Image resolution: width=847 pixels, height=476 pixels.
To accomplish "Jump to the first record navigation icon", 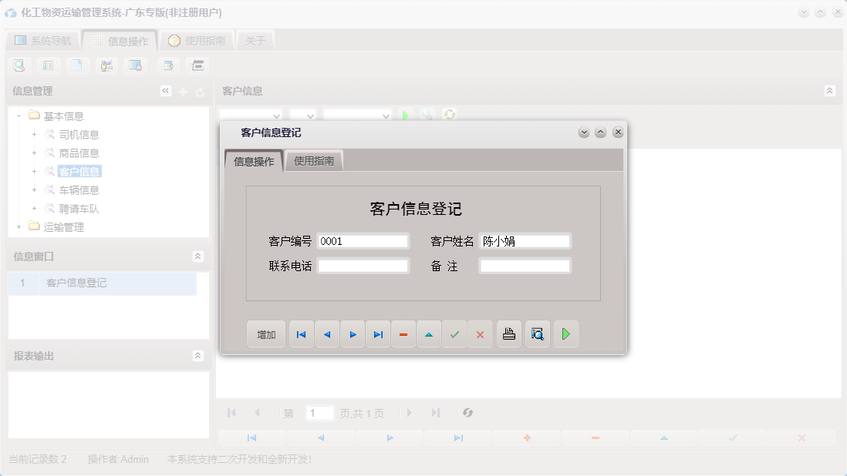I will click(301, 334).
